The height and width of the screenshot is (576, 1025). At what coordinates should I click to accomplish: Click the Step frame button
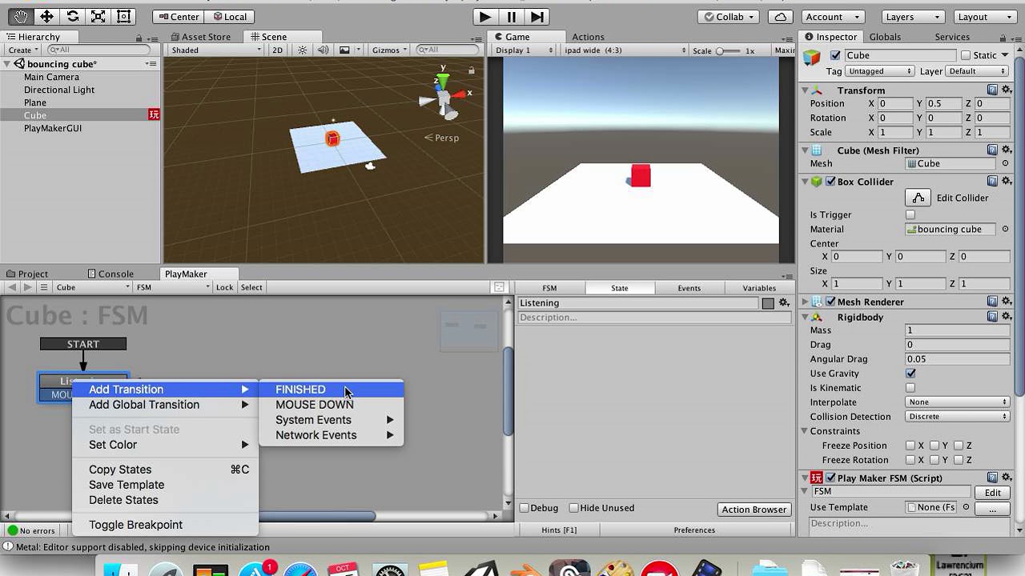click(x=537, y=16)
